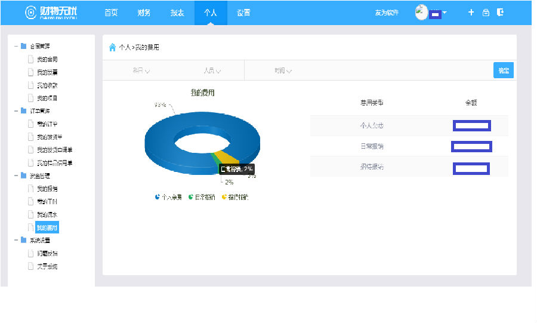
Task: Click the app logo at top left
Action: click(51, 13)
